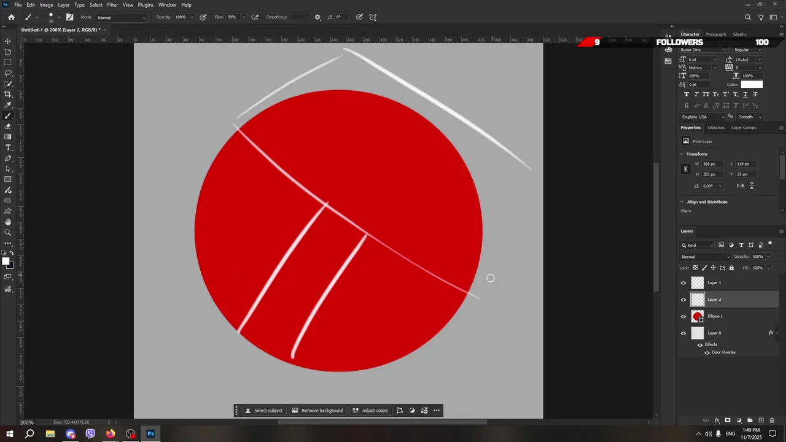Open more options in contextual task bar

pyautogui.click(x=437, y=411)
